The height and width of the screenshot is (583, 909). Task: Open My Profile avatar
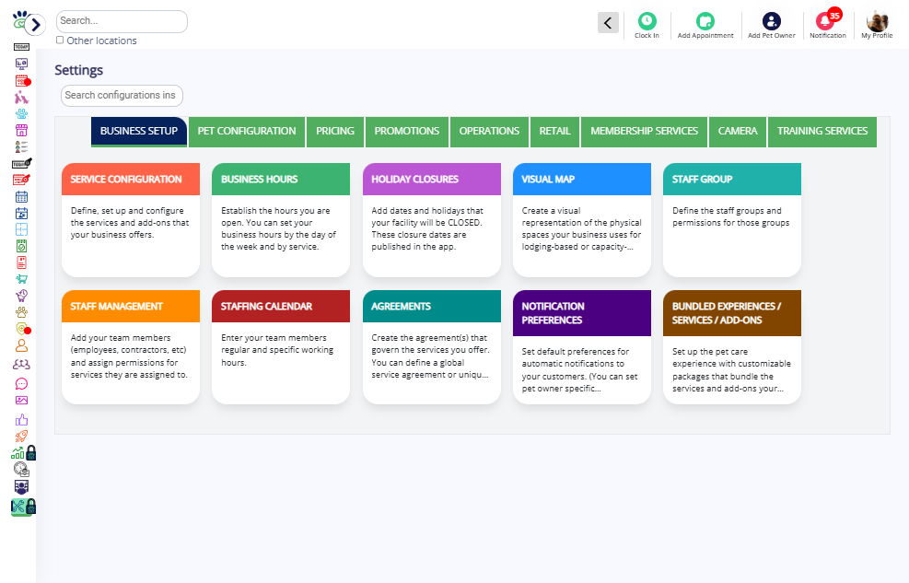coord(877,25)
